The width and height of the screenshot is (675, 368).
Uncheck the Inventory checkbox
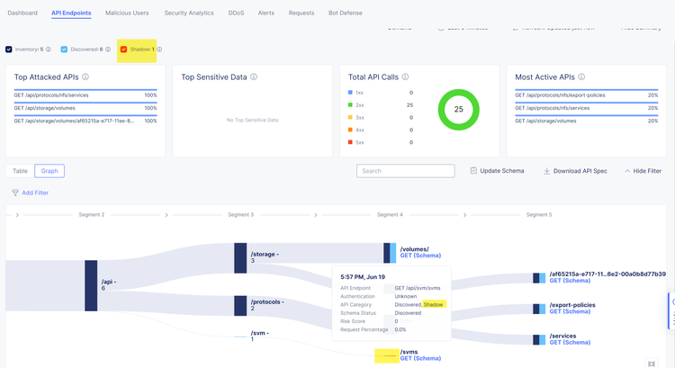point(9,49)
